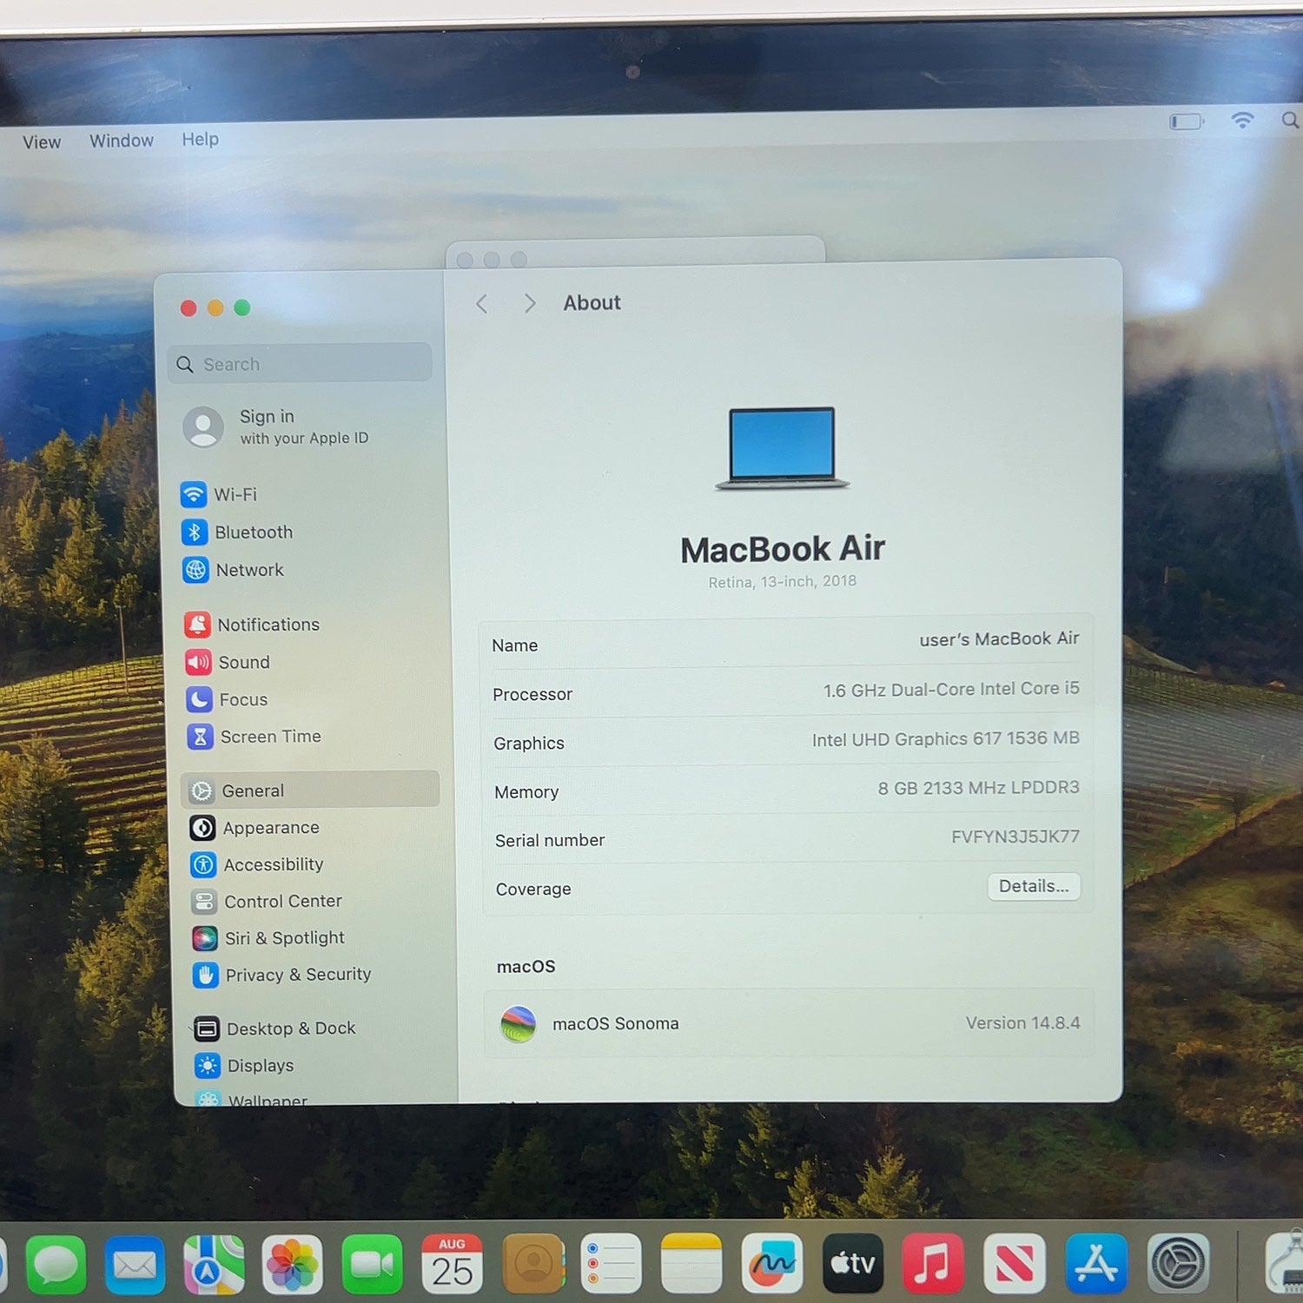This screenshot has width=1303, height=1303.
Task: Click "1.6 GHz Dual-Core Intel Core i5" text
Action: pos(951,690)
